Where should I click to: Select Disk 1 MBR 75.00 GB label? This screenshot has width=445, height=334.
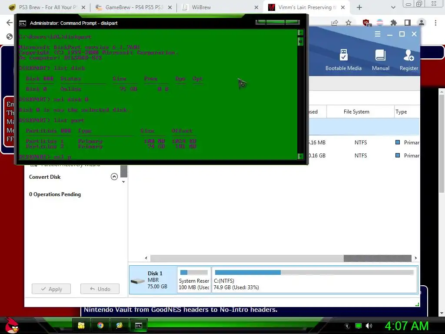(157, 280)
